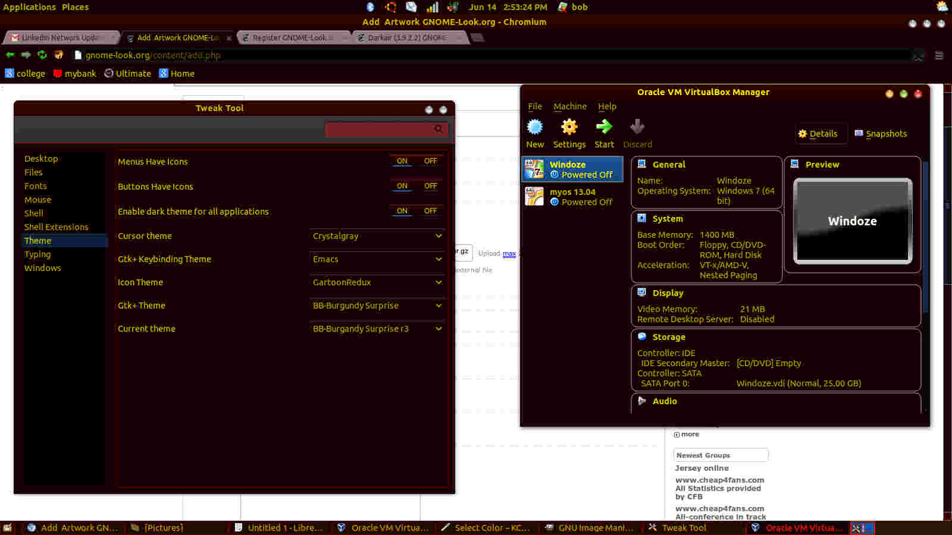Click the Chromium reload icon
The image size is (952, 535).
click(x=42, y=55)
